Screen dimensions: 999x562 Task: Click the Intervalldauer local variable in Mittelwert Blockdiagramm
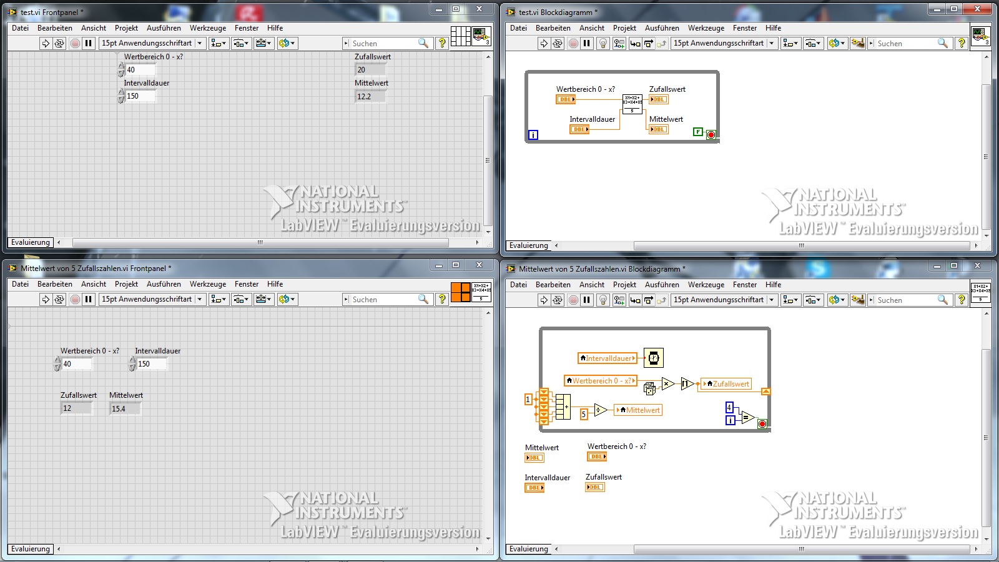(608, 358)
